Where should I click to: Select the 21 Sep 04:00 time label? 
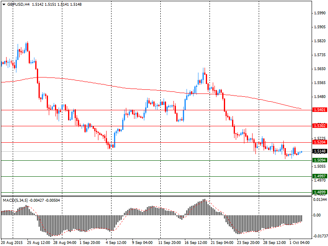[222, 243]
